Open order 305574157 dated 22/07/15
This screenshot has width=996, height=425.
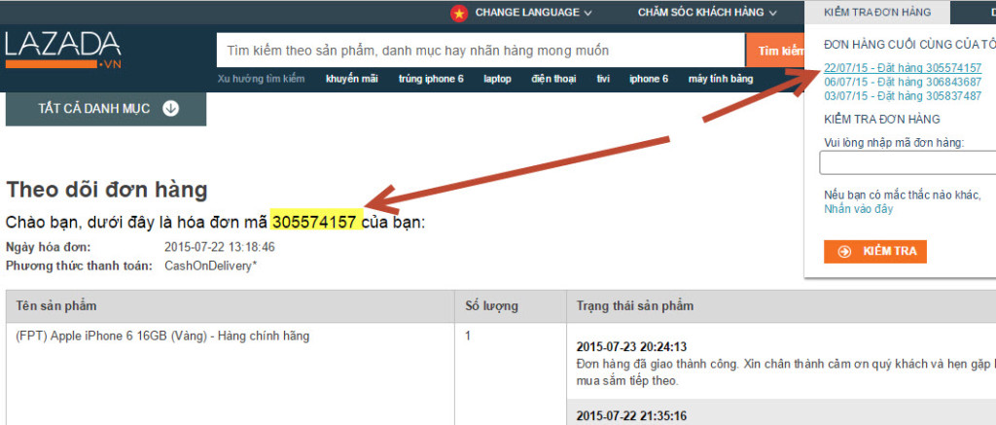(x=903, y=68)
